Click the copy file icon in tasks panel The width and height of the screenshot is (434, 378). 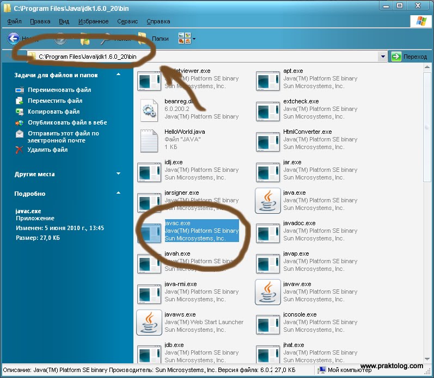20,111
